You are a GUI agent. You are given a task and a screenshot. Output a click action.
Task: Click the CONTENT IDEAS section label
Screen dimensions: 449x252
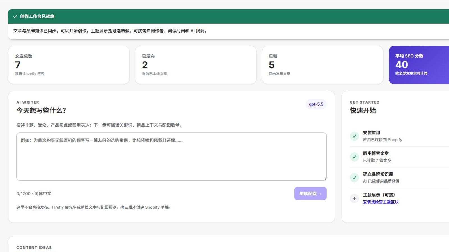coord(34,248)
